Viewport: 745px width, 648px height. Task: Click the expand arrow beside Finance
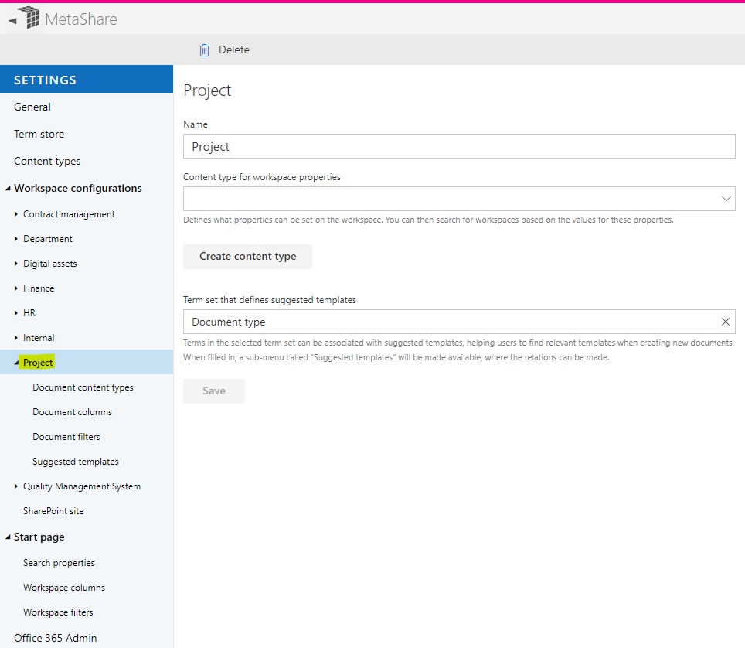point(15,288)
